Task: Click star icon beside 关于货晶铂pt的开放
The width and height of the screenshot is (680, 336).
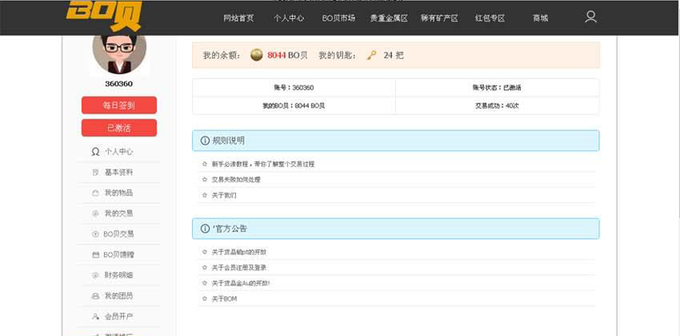Action: click(x=204, y=252)
